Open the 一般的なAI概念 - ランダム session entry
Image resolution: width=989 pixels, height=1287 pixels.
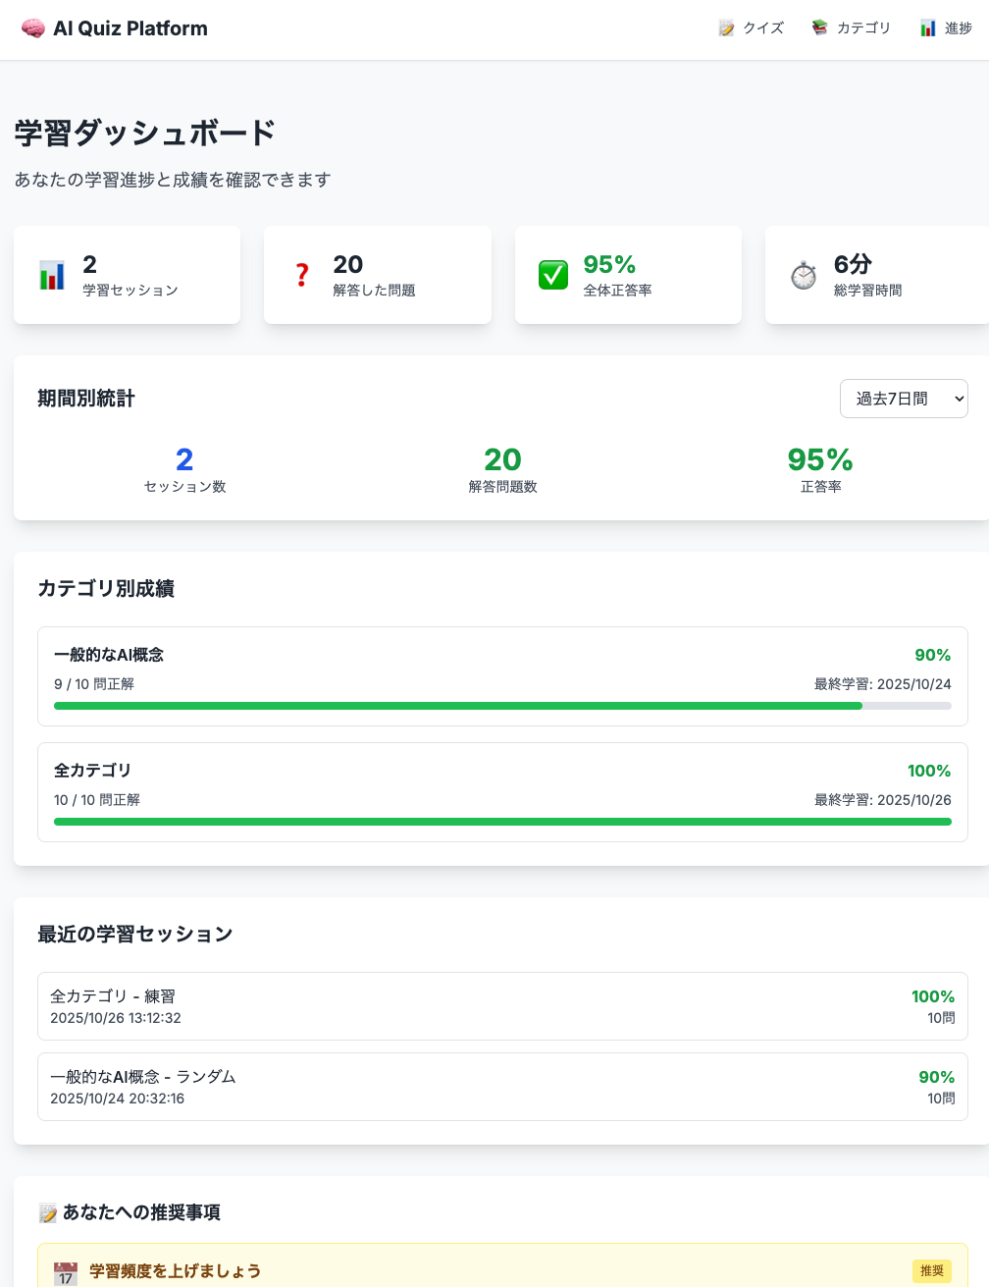click(502, 1087)
